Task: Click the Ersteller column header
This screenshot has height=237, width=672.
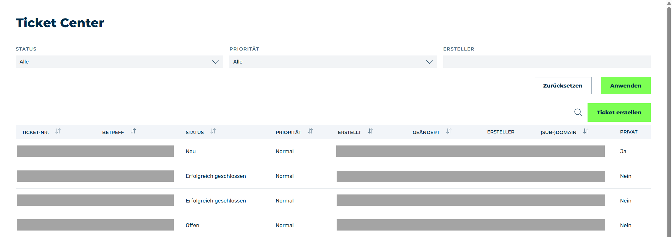Action: 501,132
